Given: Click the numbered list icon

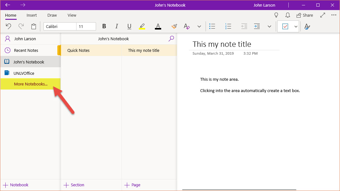Looking at the screenshot, I should tap(229, 26).
